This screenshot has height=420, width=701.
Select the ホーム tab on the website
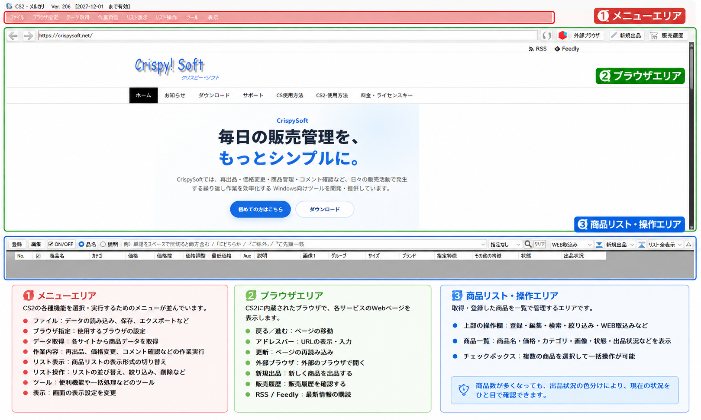(x=143, y=95)
